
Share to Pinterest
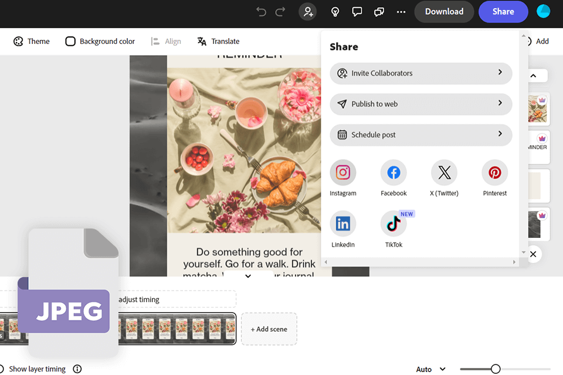[x=495, y=173]
